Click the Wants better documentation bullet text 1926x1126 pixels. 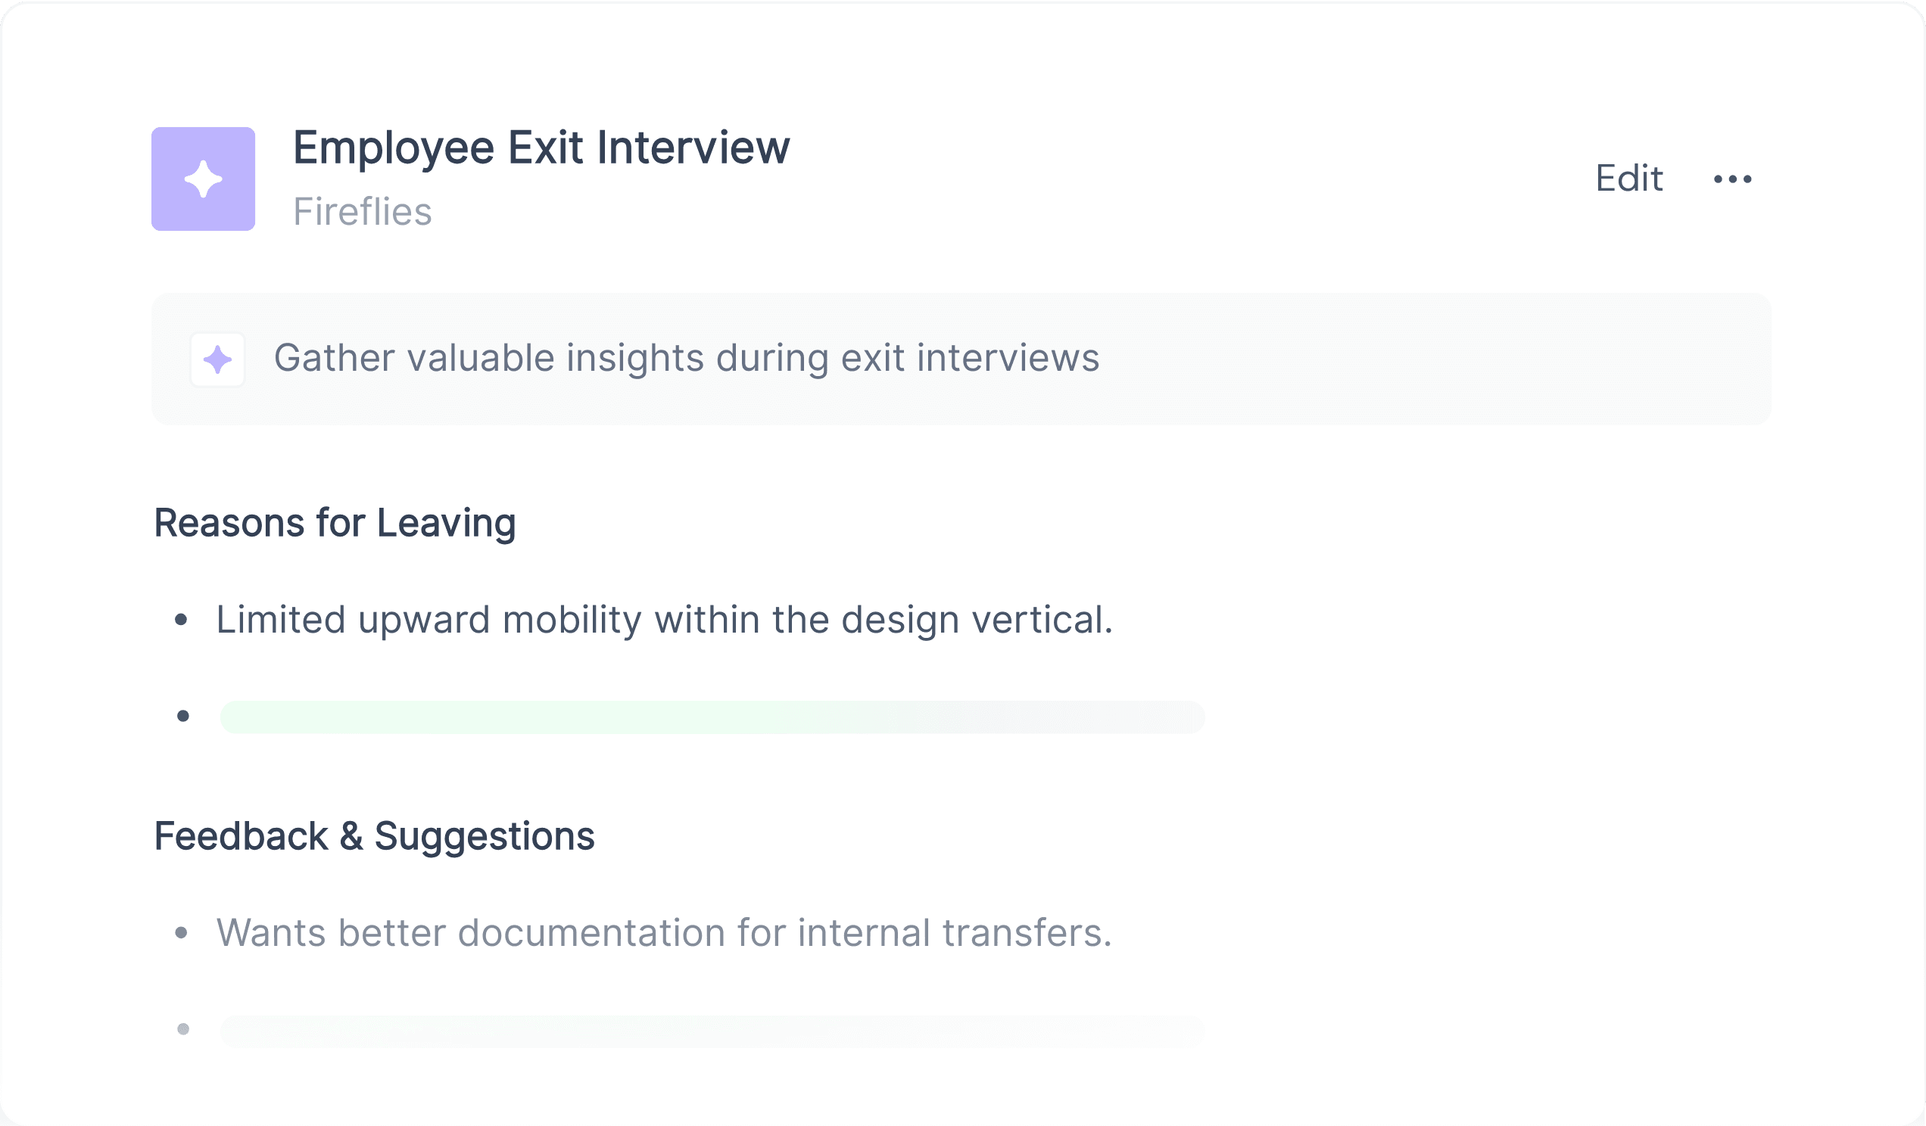coord(664,933)
